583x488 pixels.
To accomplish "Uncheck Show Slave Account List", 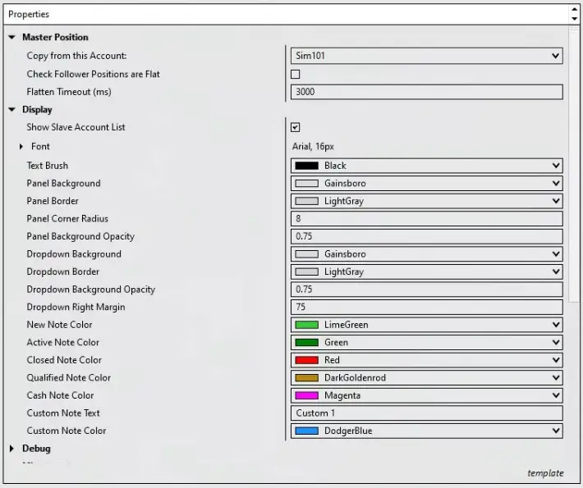I will tap(296, 127).
